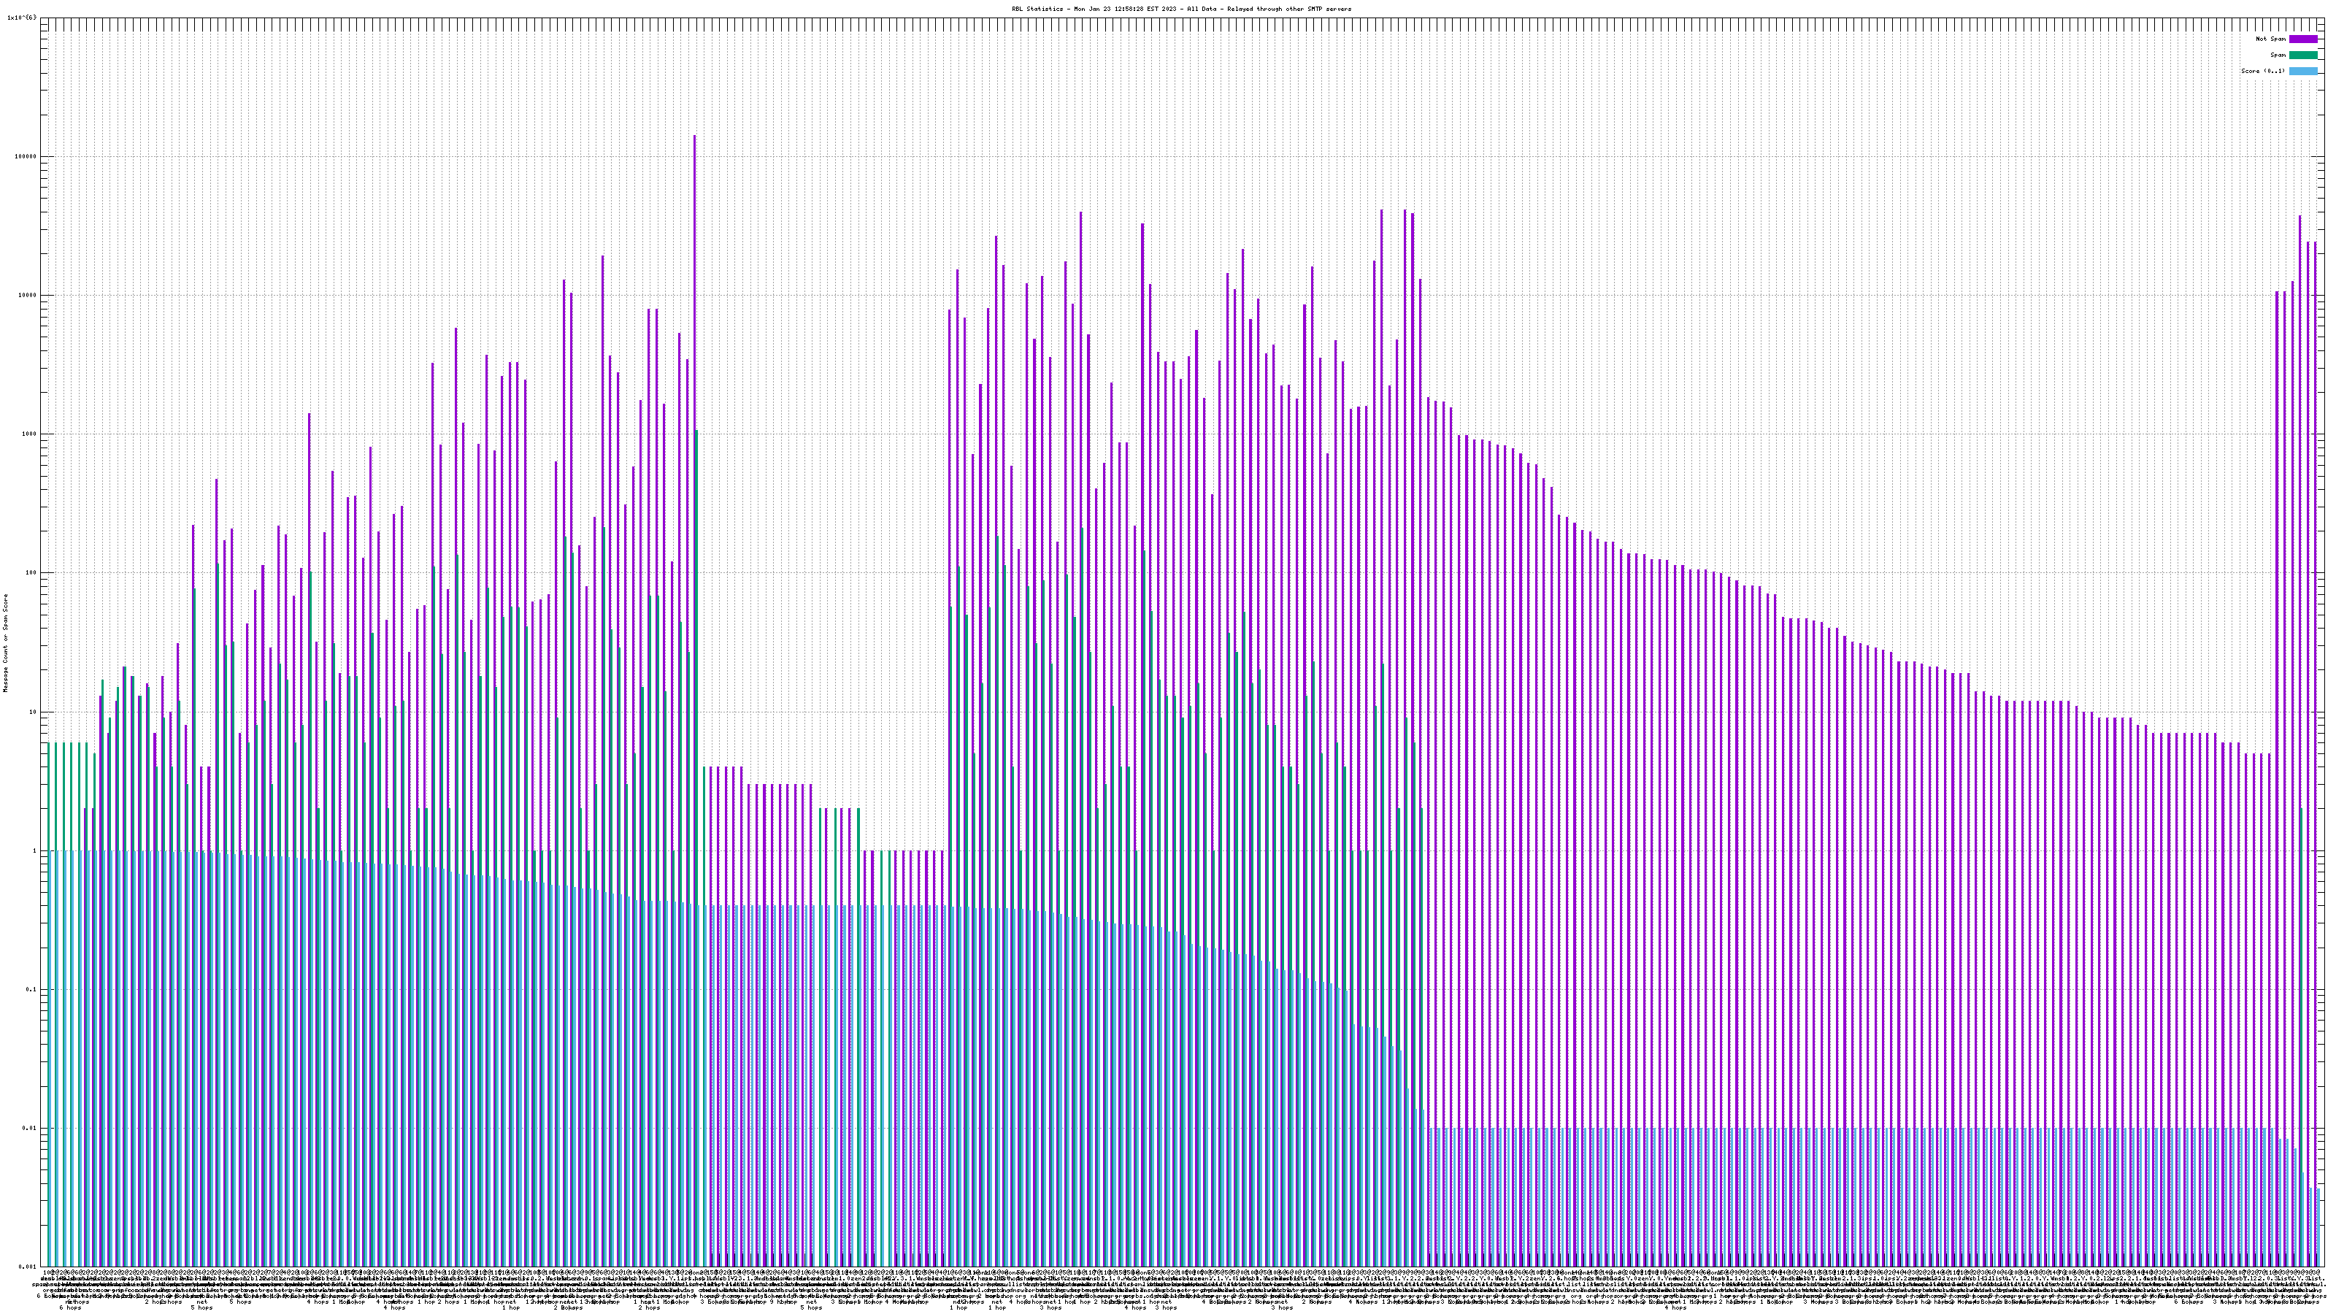Click the 1000 y-axis tick label

30,434
